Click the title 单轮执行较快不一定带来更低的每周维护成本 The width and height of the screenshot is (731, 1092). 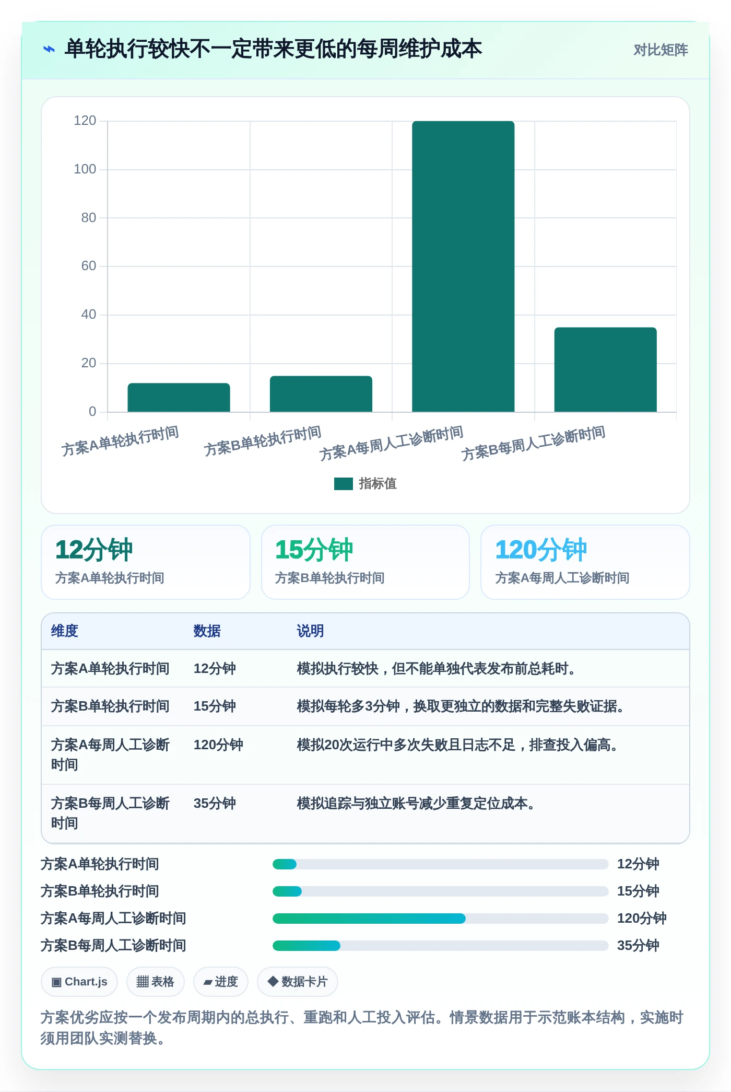[273, 50]
